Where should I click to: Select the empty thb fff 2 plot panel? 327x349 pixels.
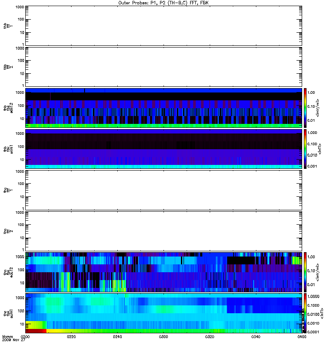coord(163,67)
